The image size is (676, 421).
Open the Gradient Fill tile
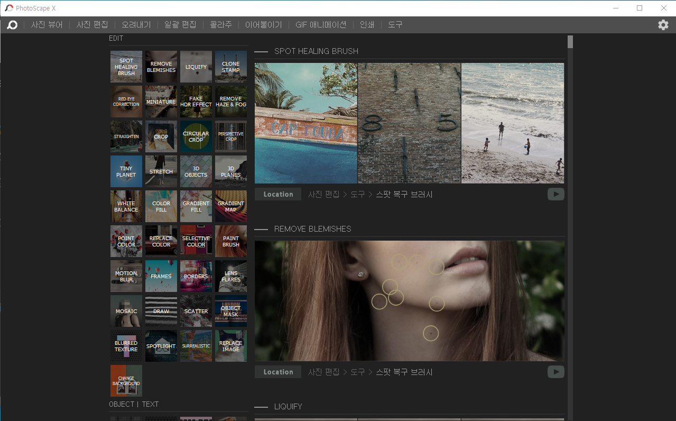pyautogui.click(x=196, y=206)
